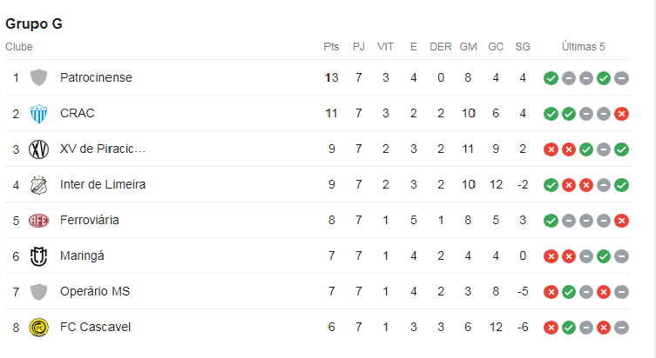This screenshot has width=656, height=358.
Task: Click the XV de Piracicaba club logo
Action: (x=38, y=149)
